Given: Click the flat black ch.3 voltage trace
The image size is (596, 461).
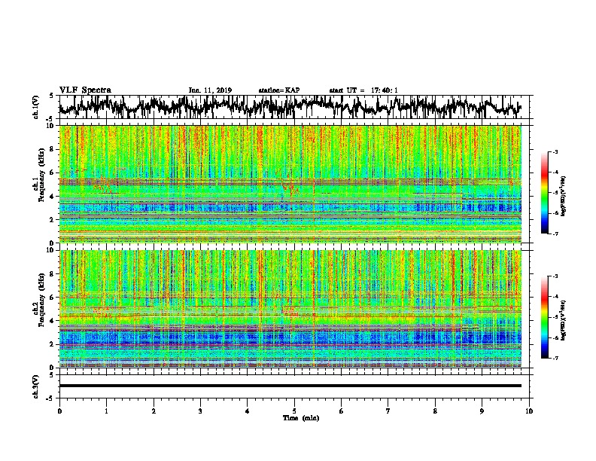Looking at the screenshot, I should (x=290, y=386).
